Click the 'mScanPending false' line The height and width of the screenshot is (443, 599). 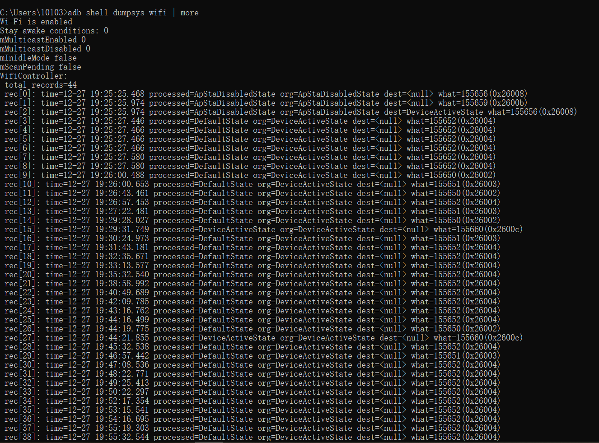[x=40, y=66]
